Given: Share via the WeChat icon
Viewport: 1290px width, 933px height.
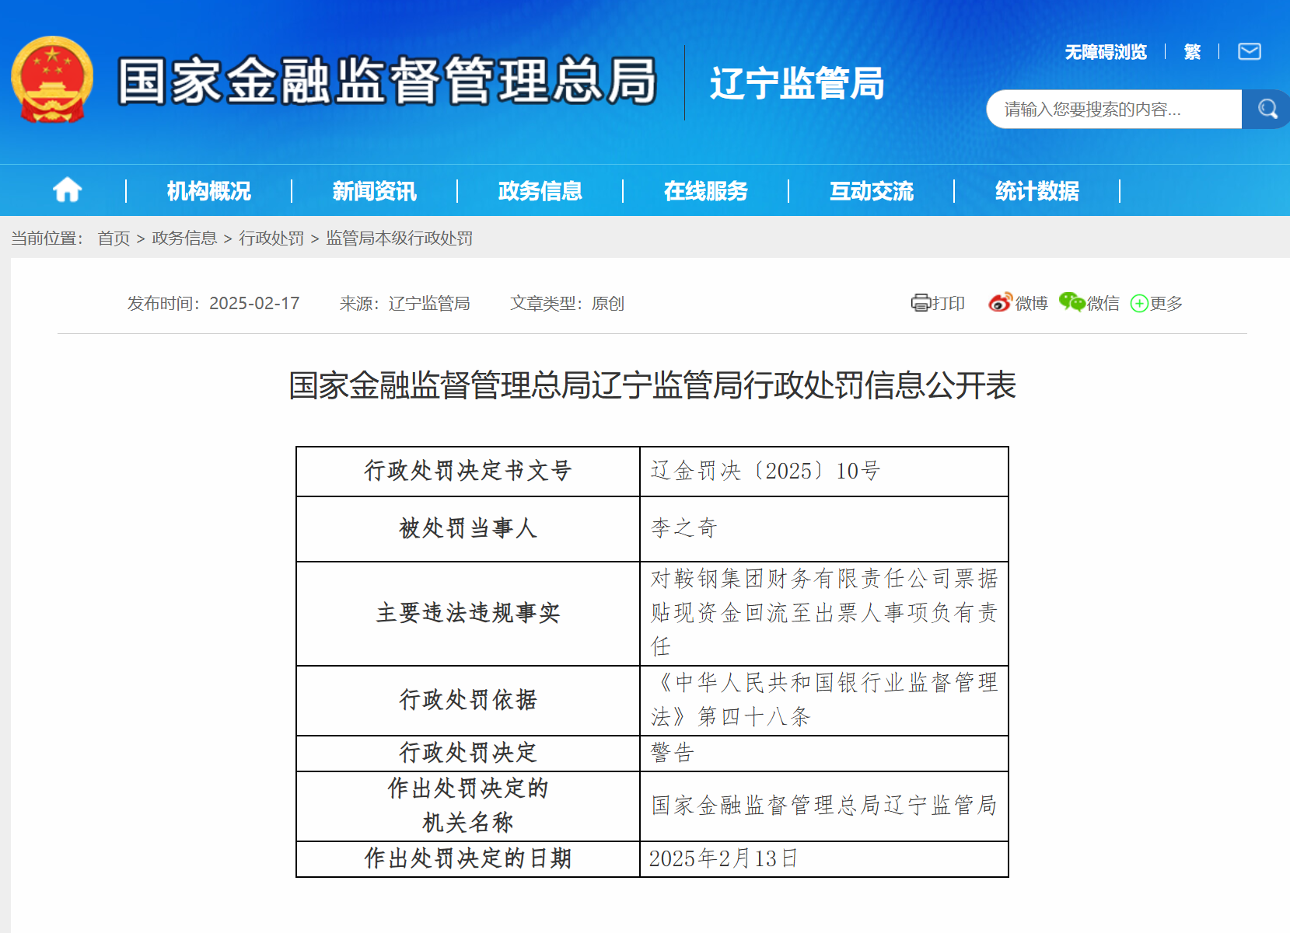Looking at the screenshot, I should 1072,303.
